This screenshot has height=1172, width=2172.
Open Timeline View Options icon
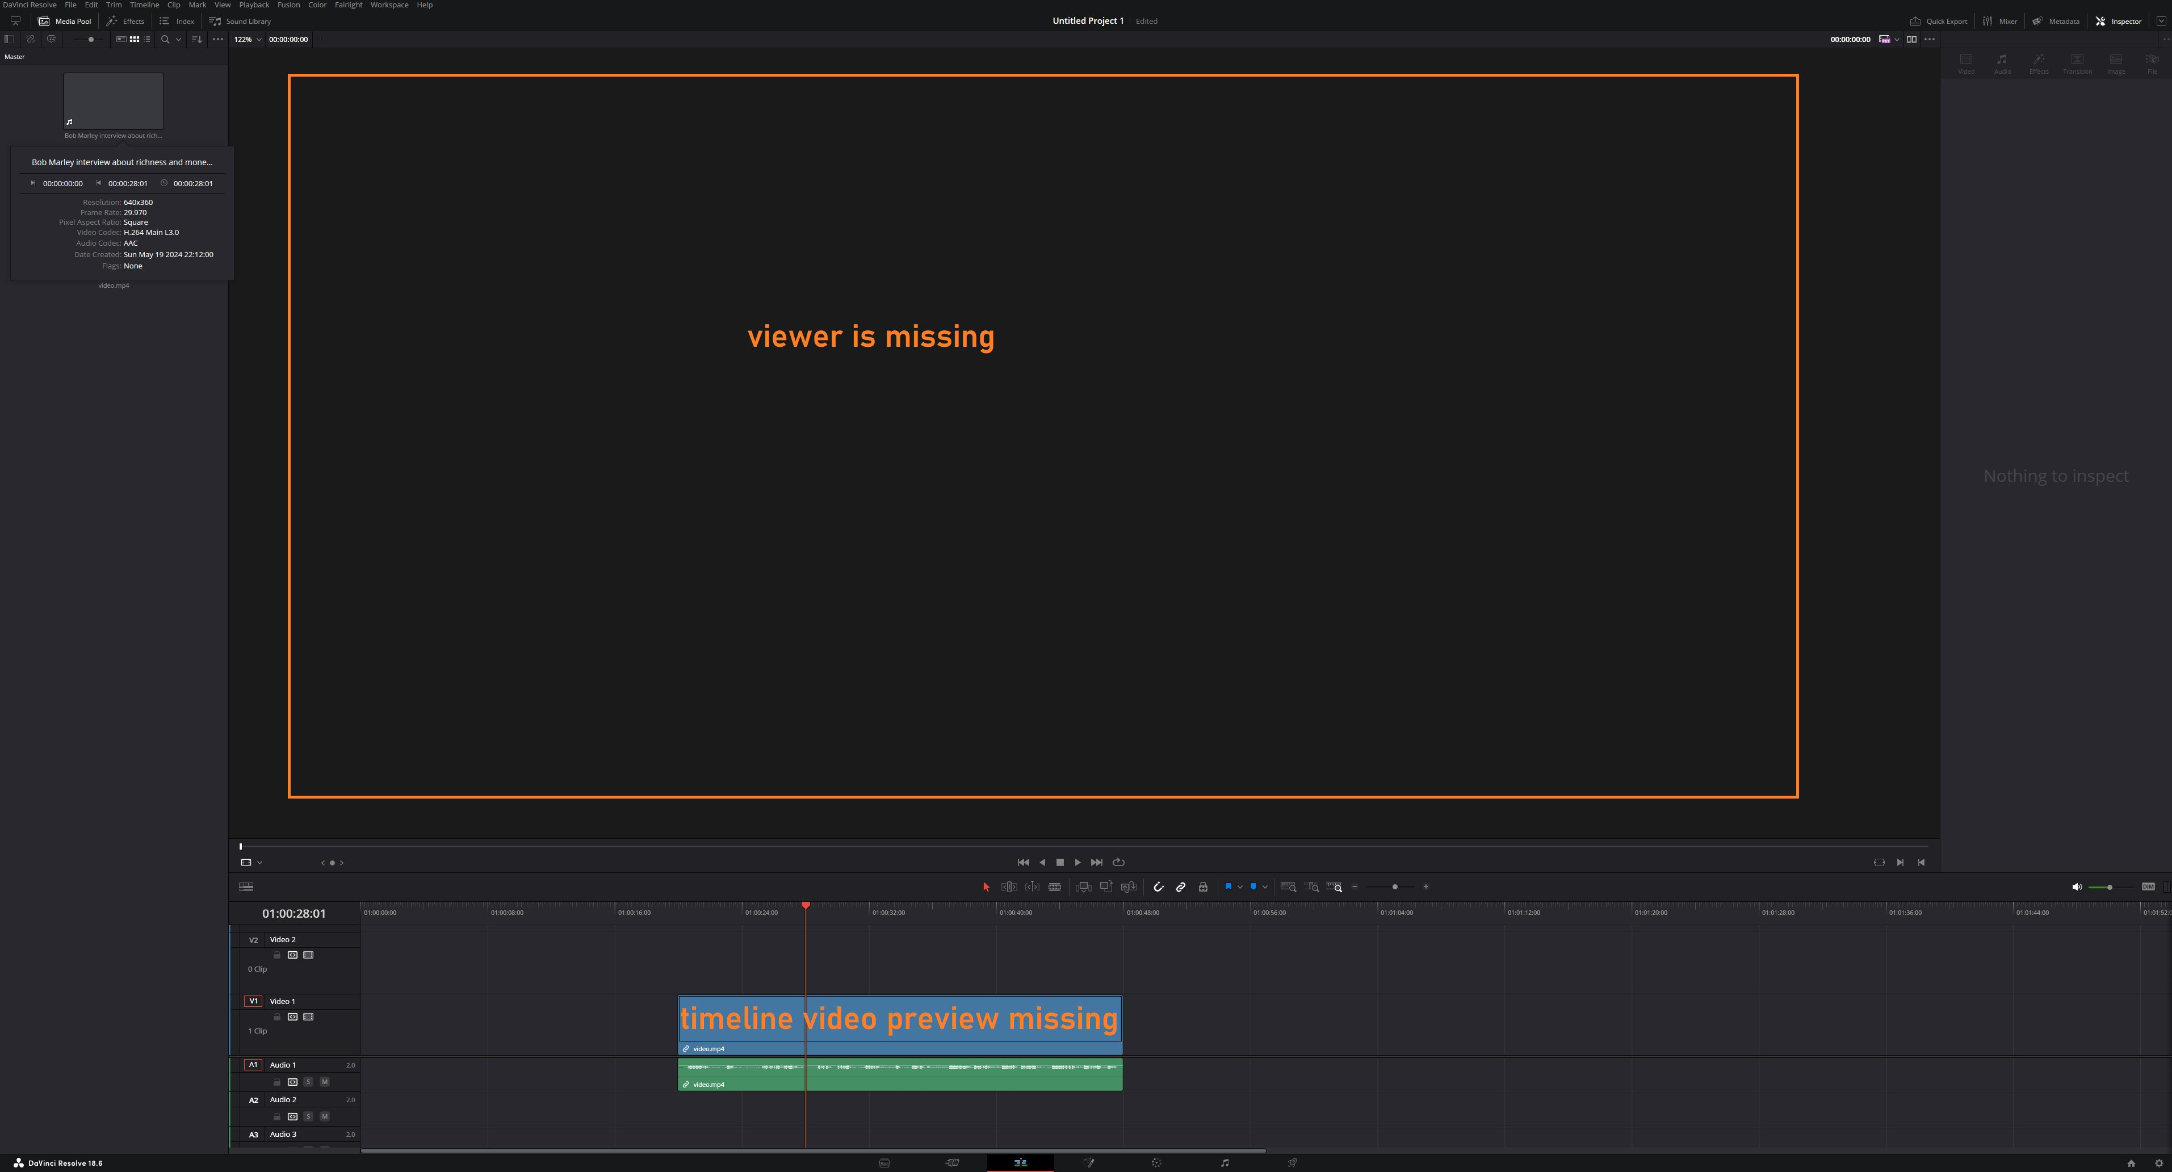(246, 887)
